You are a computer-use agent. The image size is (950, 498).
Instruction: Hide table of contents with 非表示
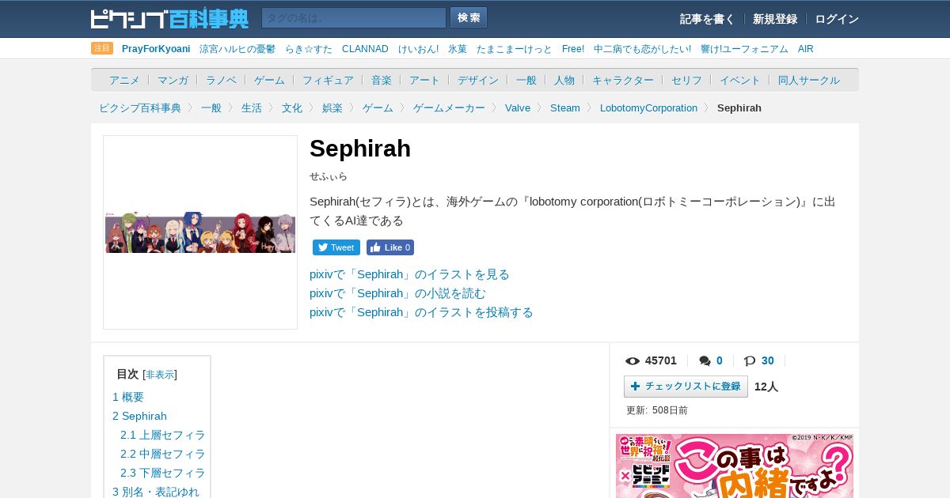(160, 375)
